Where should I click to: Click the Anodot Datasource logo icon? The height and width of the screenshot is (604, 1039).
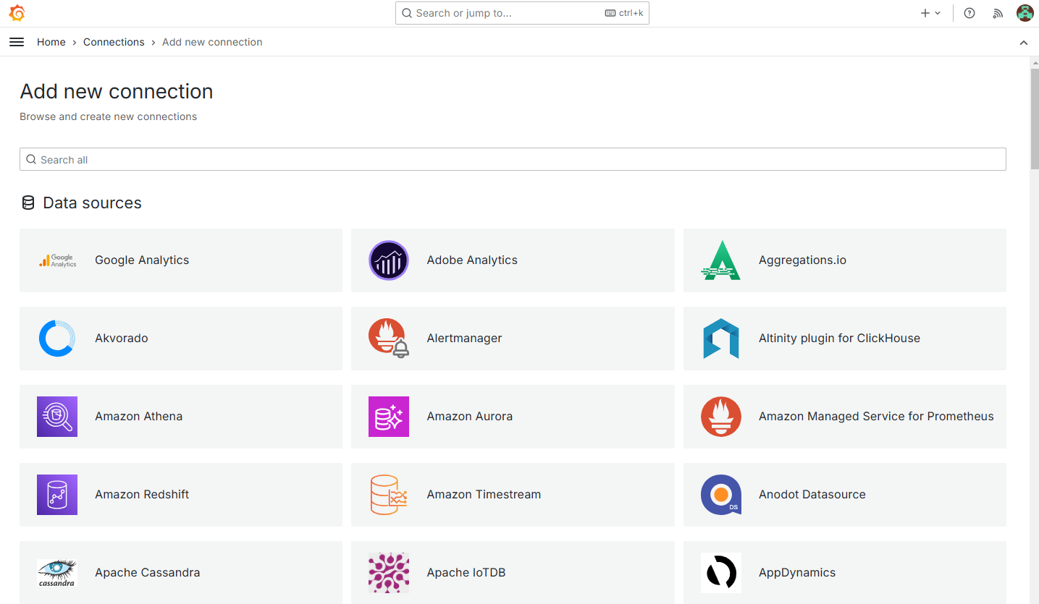point(721,495)
